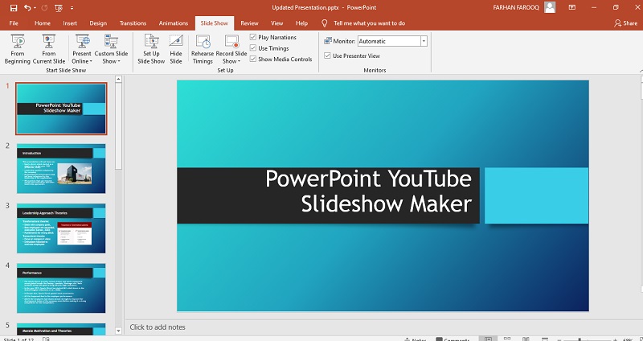The height and width of the screenshot is (341, 643).
Task: Open Customize Quick Access Toolbar dropdown
Action: pos(72,8)
